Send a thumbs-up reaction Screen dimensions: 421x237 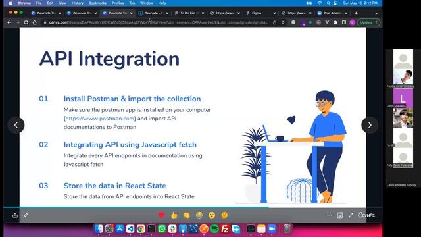click(x=174, y=215)
